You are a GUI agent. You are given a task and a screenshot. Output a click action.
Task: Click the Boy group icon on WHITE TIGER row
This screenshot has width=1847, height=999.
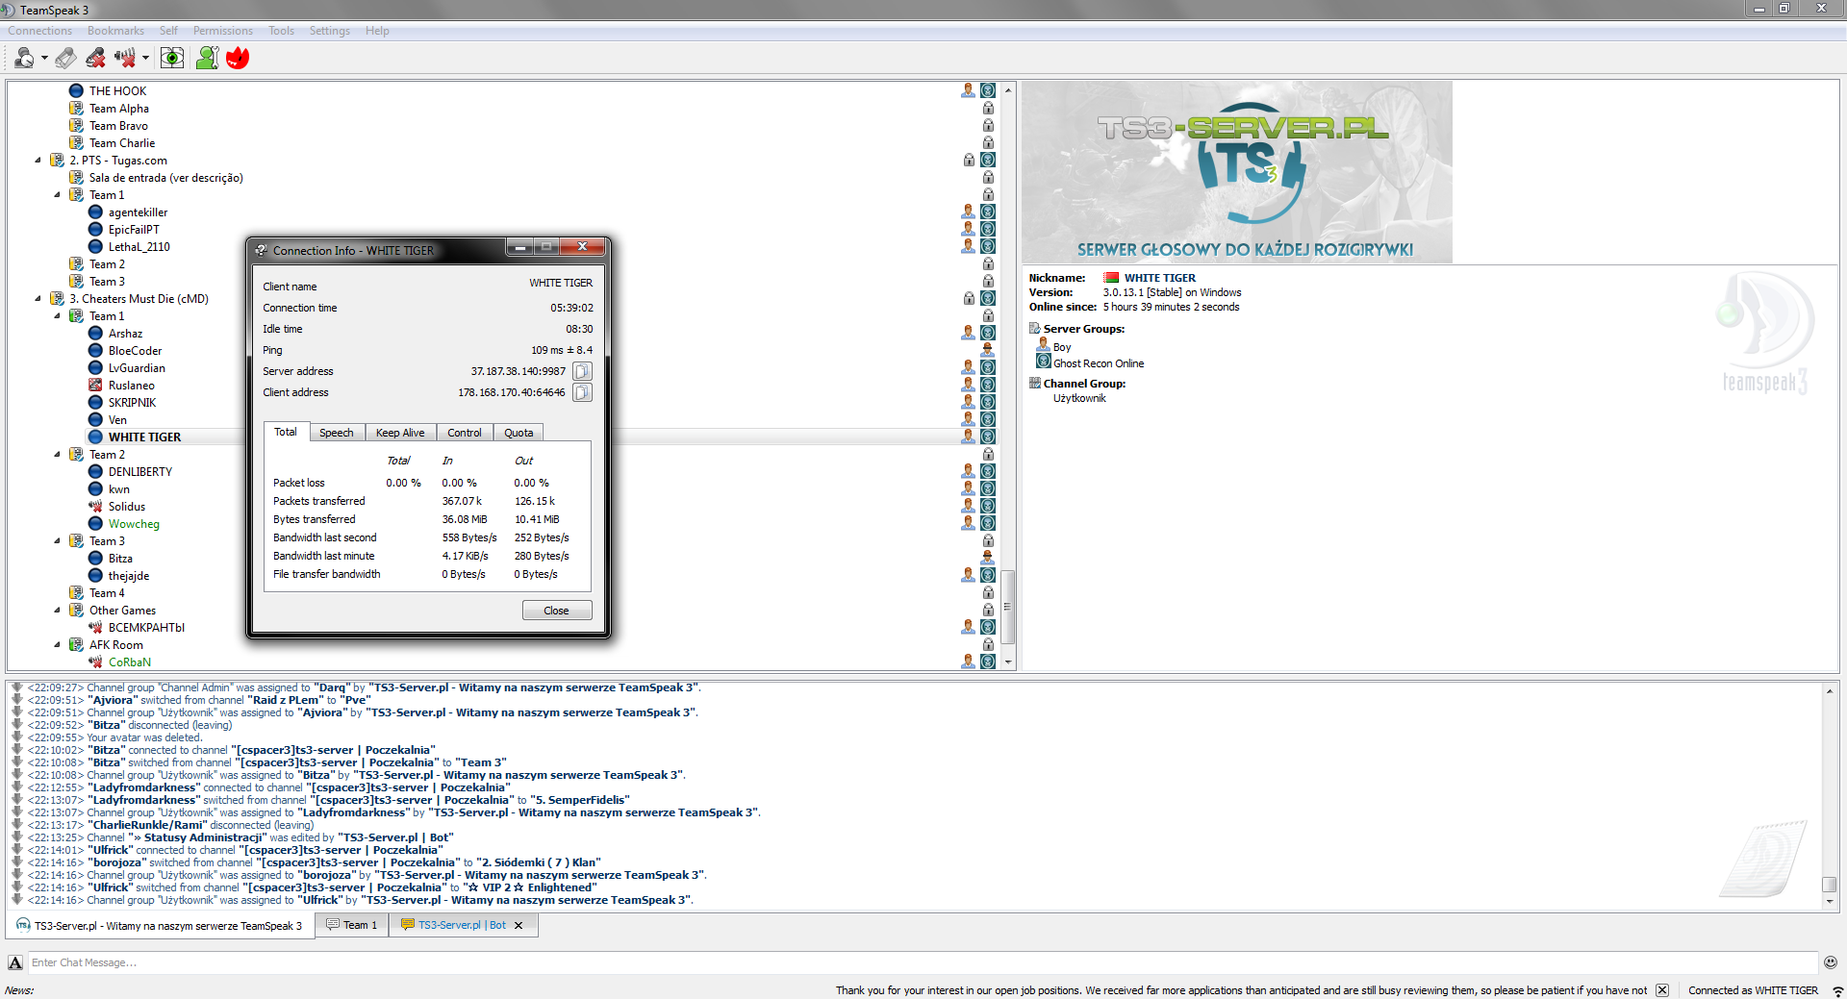click(x=969, y=437)
